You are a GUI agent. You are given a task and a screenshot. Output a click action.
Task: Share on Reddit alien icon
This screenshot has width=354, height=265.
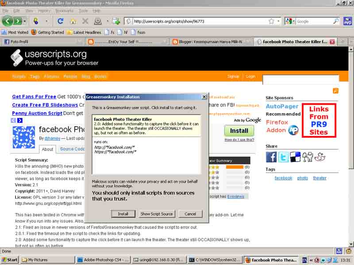[320, 157]
